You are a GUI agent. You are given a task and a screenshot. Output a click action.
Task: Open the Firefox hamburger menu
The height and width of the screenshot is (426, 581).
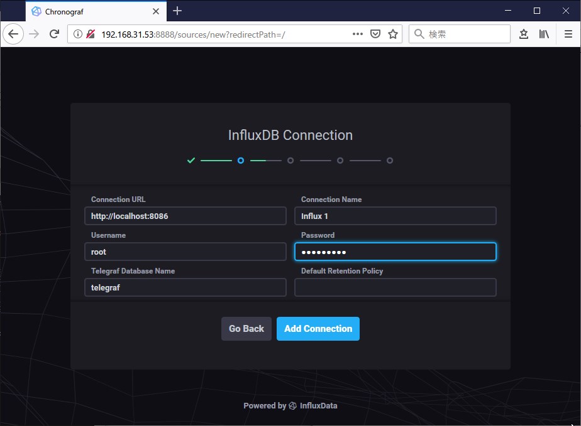(568, 34)
